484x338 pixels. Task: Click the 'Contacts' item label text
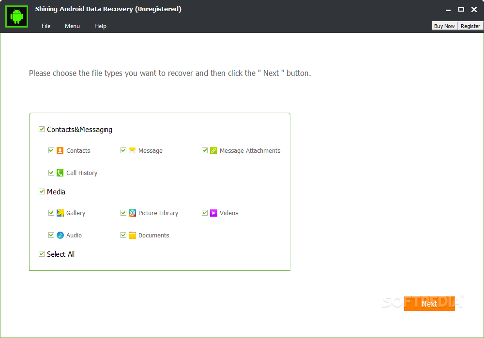pyautogui.click(x=78, y=150)
